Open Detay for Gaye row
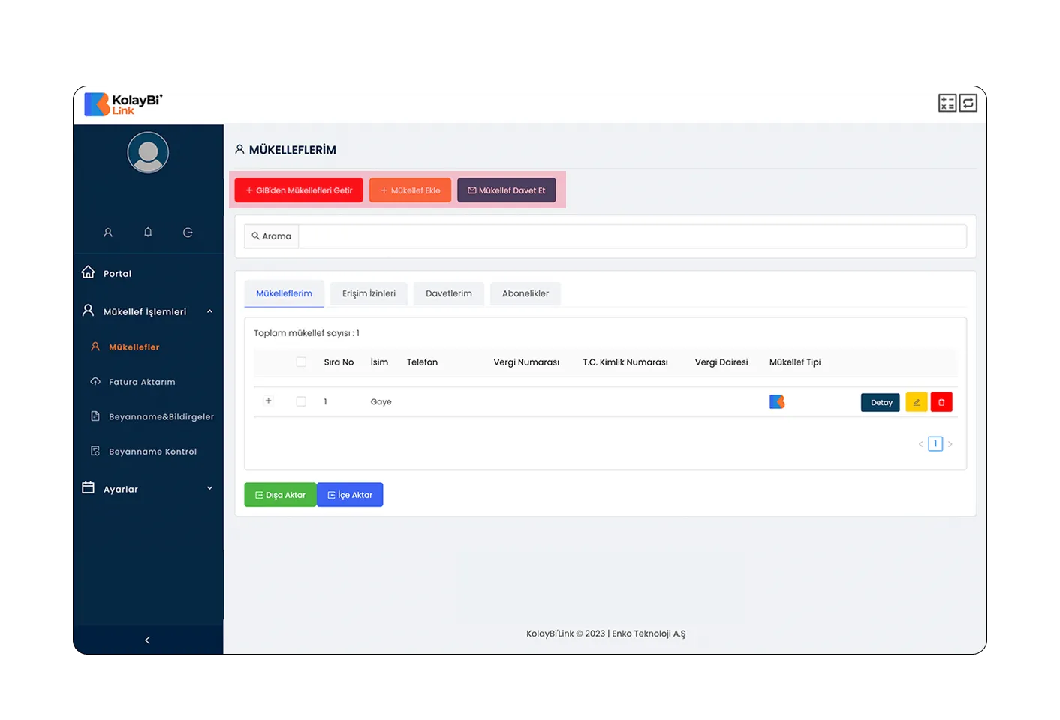The image size is (1060, 720). click(x=881, y=402)
